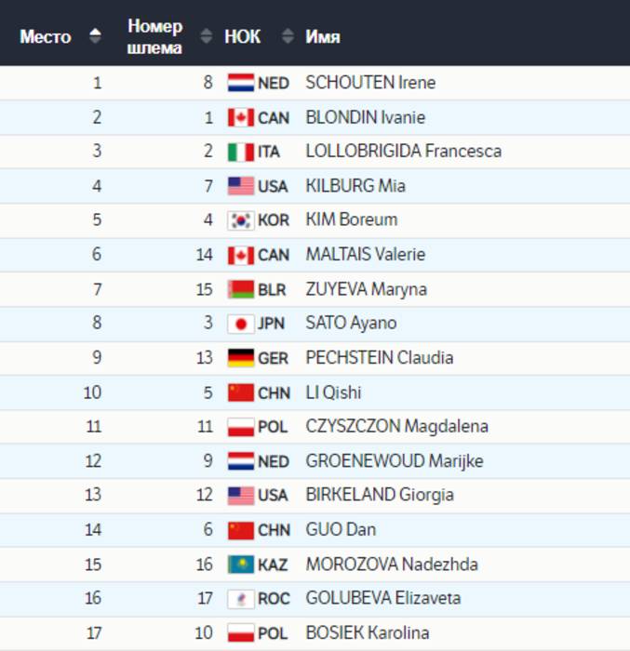Click the Japan flag icon
The width and height of the screenshot is (630, 651).
pyautogui.click(x=241, y=324)
